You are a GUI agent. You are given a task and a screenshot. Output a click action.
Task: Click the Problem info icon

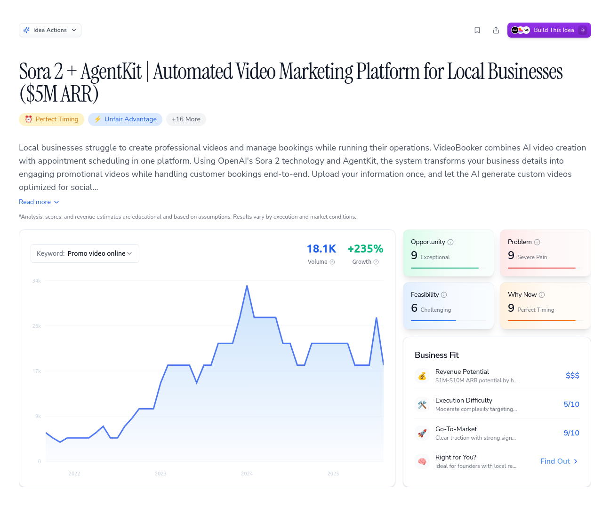coord(537,242)
